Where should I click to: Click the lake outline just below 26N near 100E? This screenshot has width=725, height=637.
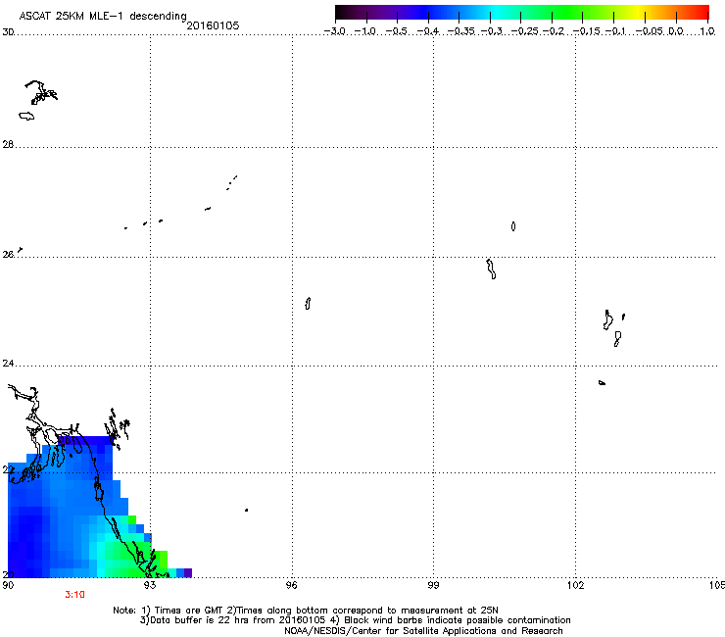491,269
